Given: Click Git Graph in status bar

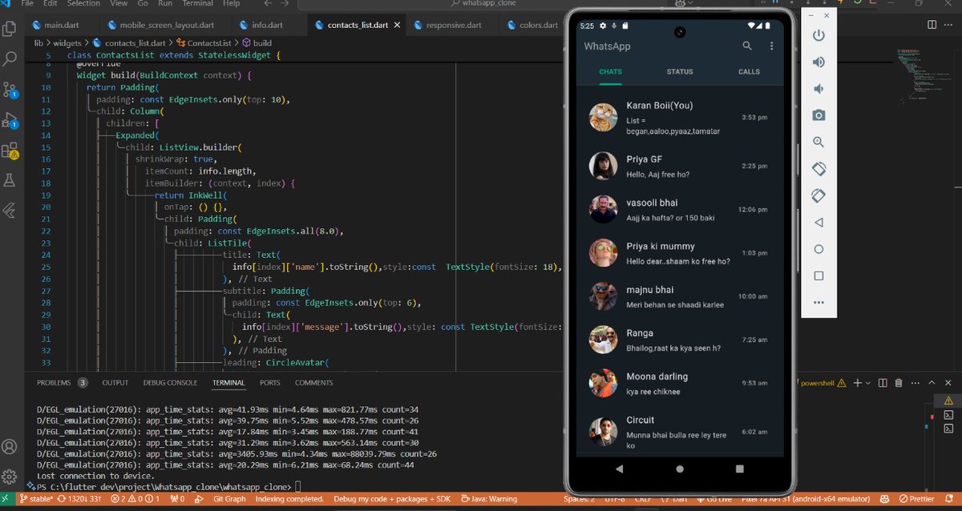Looking at the screenshot, I should pyautogui.click(x=230, y=499).
